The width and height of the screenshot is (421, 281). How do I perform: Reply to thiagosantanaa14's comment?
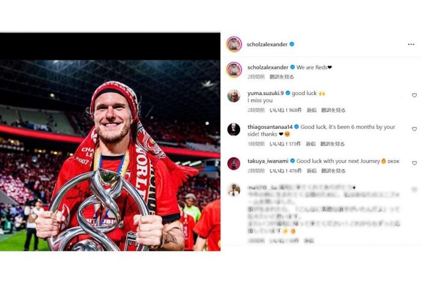click(311, 144)
